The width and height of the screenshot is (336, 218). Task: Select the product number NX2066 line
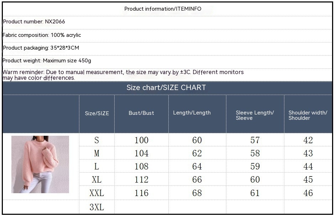tap(34, 22)
